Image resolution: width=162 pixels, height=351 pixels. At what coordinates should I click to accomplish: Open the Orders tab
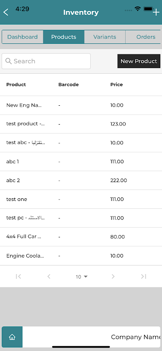tap(144, 37)
